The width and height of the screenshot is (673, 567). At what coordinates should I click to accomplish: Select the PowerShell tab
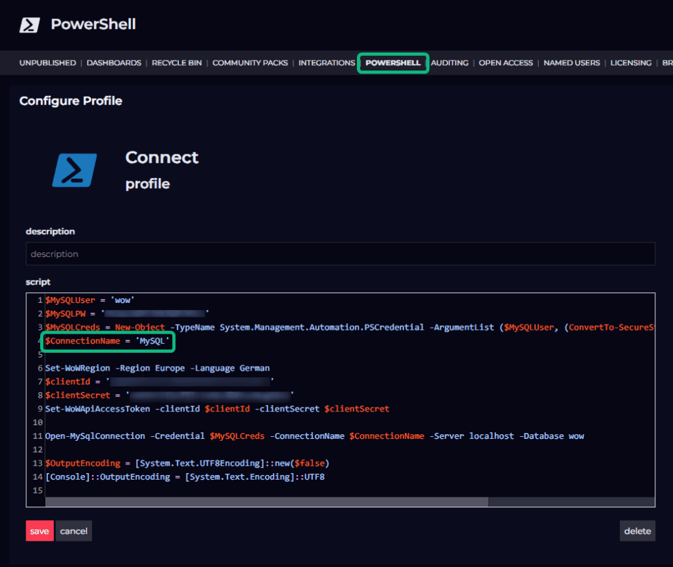click(x=393, y=62)
